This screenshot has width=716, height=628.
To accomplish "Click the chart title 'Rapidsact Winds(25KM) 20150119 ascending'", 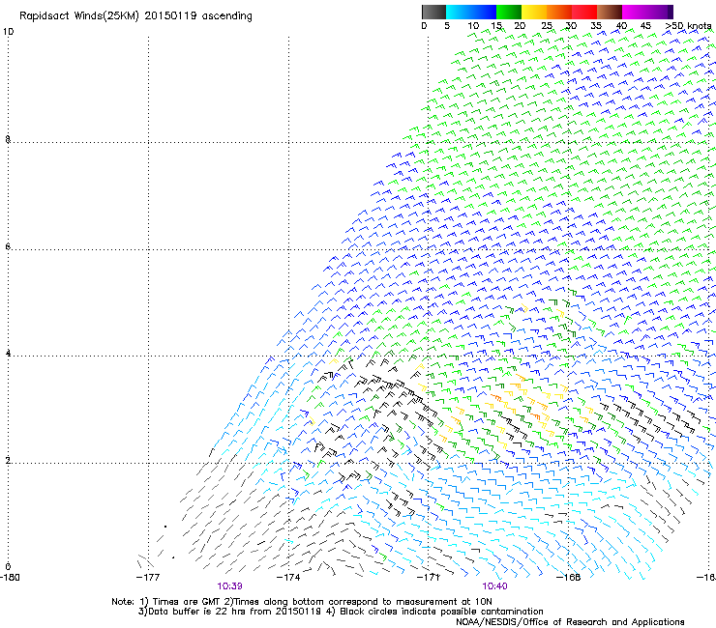I will click(x=135, y=16).
